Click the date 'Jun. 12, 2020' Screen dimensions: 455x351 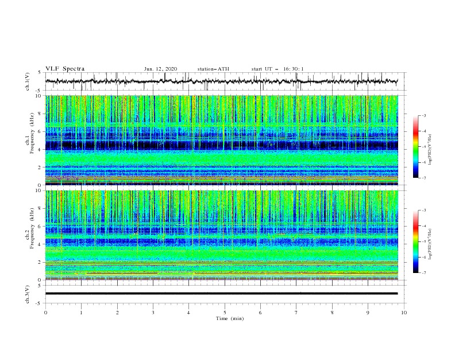point(160,69)
